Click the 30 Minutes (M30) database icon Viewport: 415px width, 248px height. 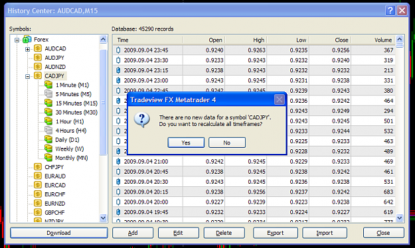coord(48,112)
